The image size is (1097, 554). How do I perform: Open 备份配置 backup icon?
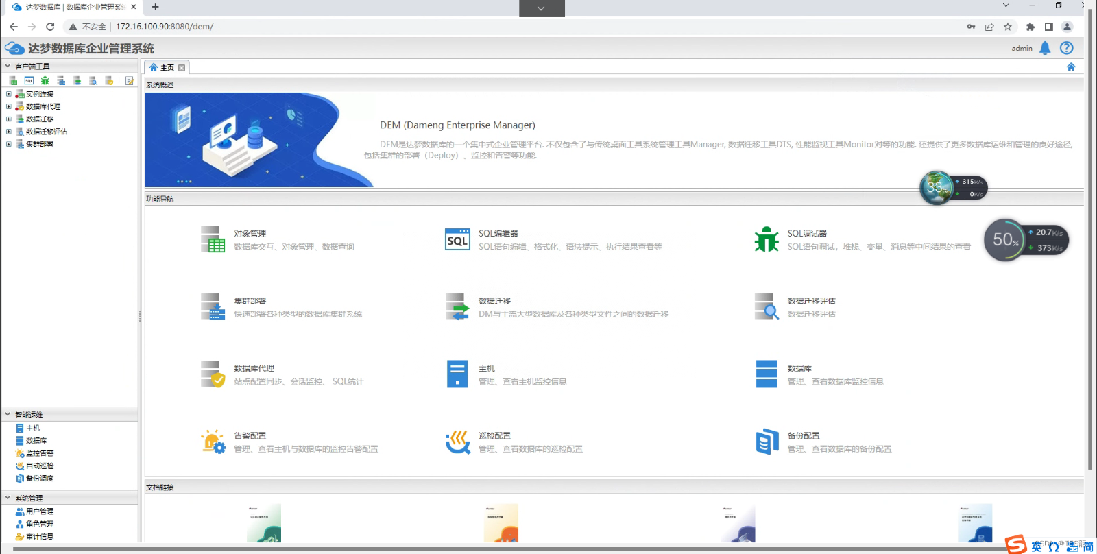(x=767, y=442)
